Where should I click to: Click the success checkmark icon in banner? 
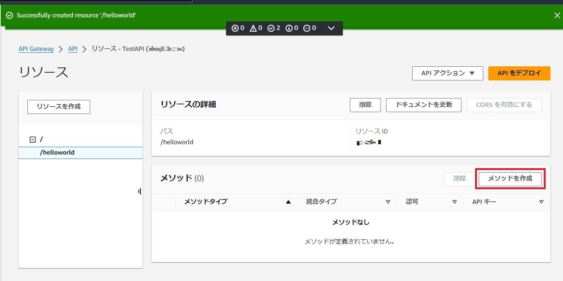[10, 15]
